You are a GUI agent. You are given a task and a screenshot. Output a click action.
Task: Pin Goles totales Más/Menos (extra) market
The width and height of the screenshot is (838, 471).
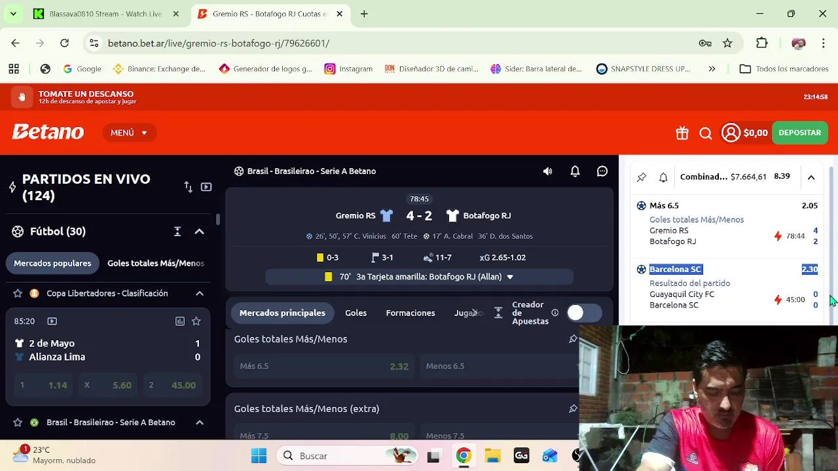[573, 409]
